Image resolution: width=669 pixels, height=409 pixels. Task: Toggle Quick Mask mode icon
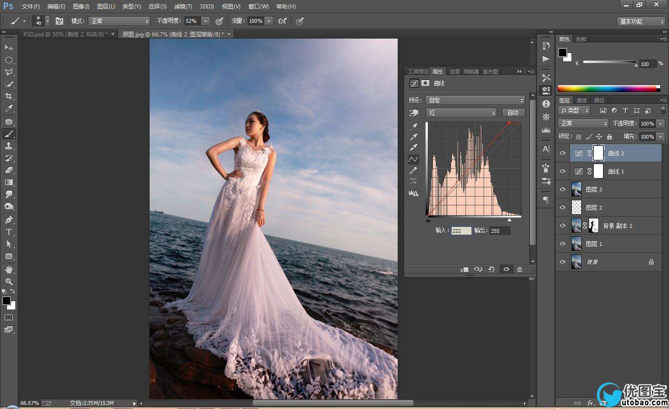(x=8, y=317)
